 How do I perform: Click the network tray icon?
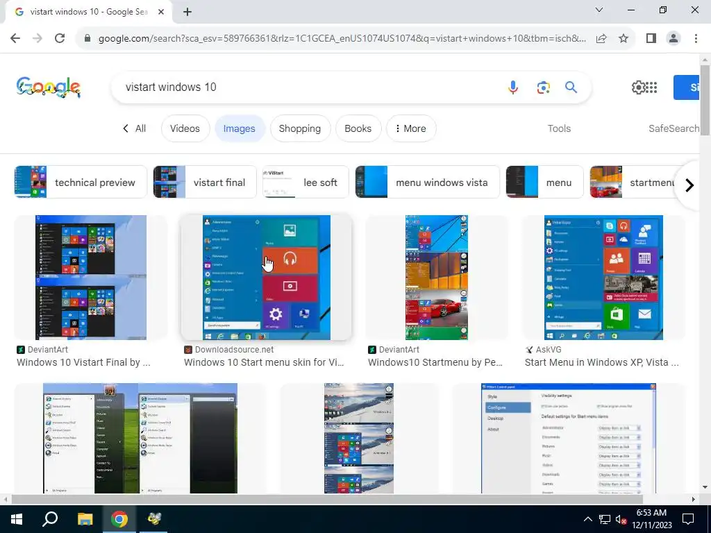click(605, 519)
